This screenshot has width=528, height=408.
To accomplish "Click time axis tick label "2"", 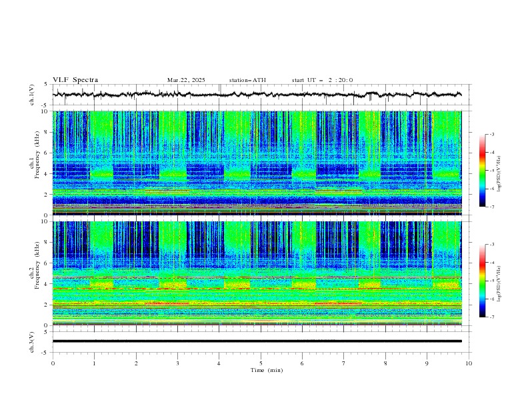I will [x=136, y=363].
